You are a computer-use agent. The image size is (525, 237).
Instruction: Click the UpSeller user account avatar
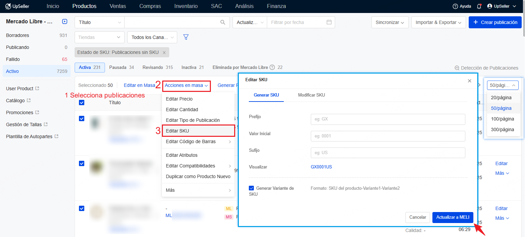tap(490, 6)
